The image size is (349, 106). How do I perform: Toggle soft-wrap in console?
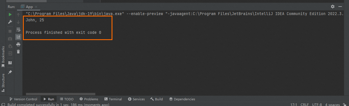coord(18,29)
